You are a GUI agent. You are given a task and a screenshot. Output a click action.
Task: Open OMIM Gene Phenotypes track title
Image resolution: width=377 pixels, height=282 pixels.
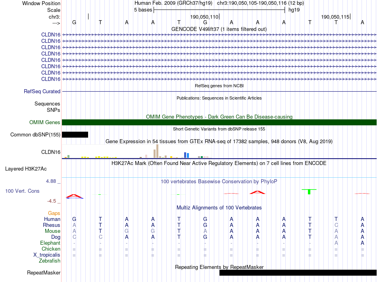(x=219, y=117)
